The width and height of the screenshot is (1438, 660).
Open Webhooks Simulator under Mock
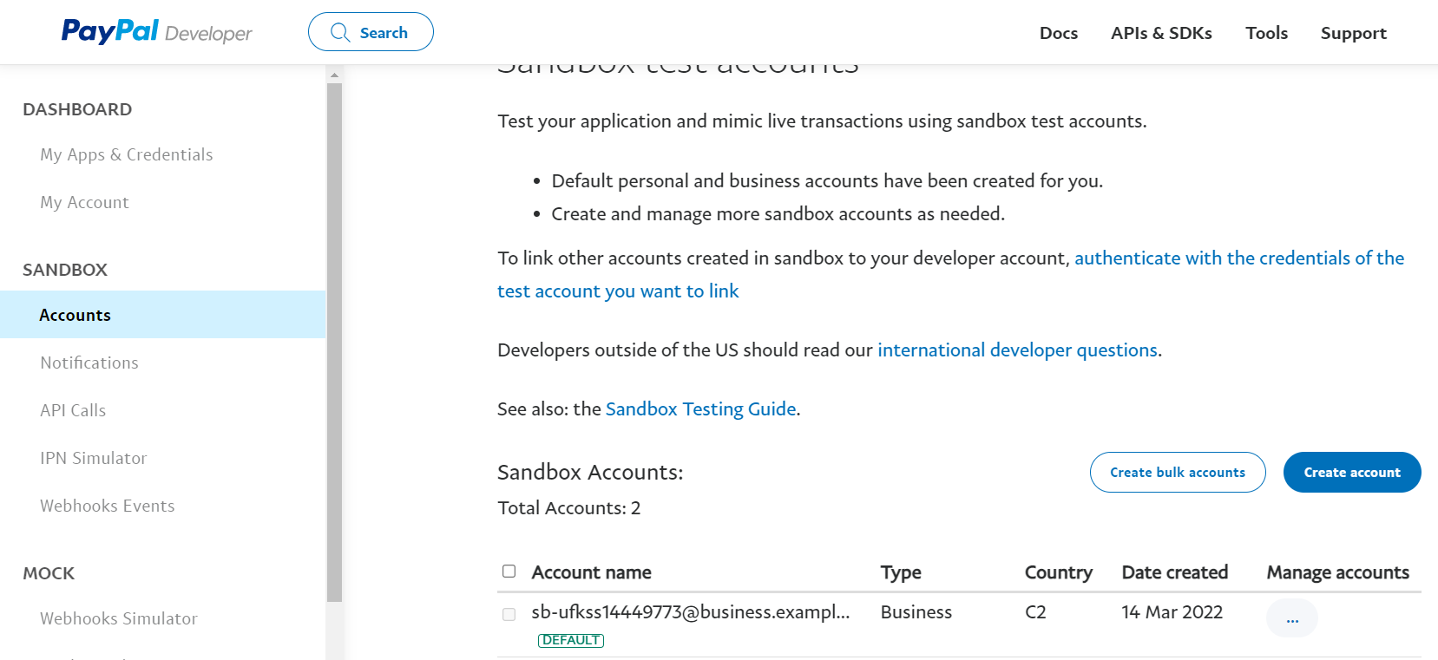pos(119,619)
